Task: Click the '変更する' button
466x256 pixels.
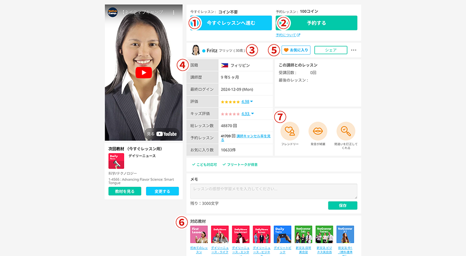Action: [x=162, y=191]
